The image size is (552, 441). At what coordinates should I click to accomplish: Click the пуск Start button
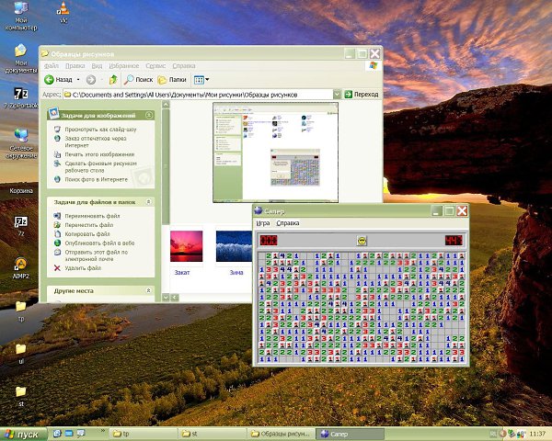tap(23, 435)
